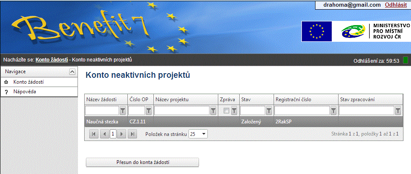The image size is (411, 174).
Task: Sort by Název projektu column header
Action: 172,100
